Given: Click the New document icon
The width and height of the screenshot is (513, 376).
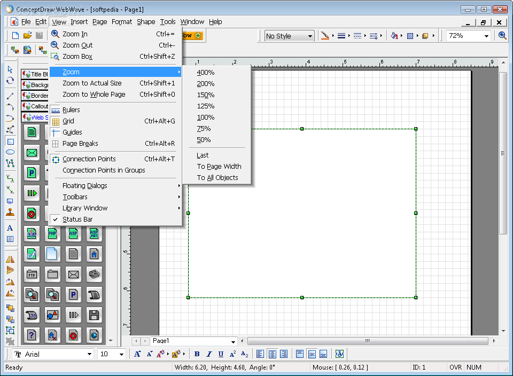Looking at the screenshot, I should click(x=15, y=35).
